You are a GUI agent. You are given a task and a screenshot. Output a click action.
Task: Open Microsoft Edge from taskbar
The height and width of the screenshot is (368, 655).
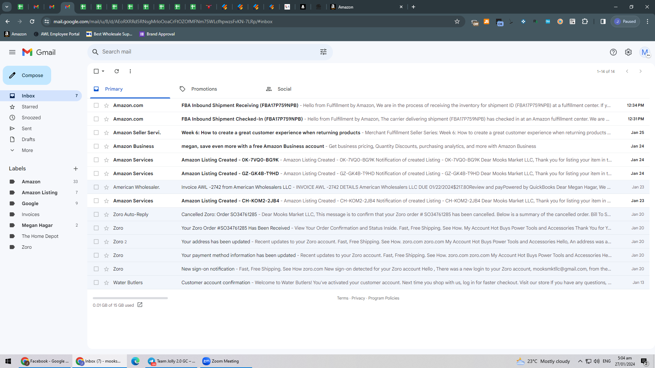pos(135,361)
